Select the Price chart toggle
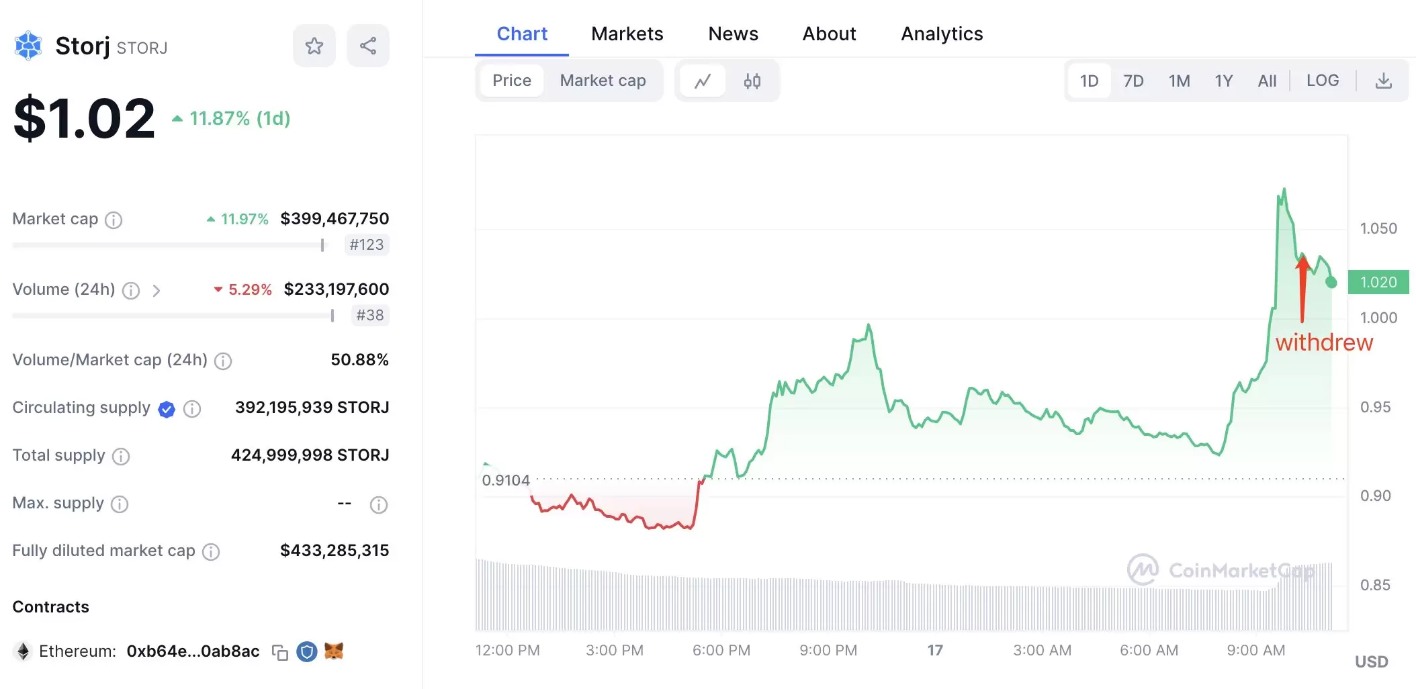The height and width of the screenshot is (689, 1416). 511,81
